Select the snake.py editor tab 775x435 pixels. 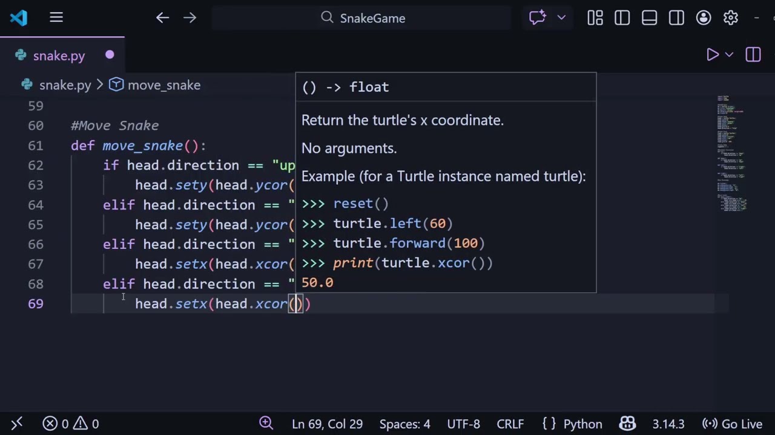point(62,56)
